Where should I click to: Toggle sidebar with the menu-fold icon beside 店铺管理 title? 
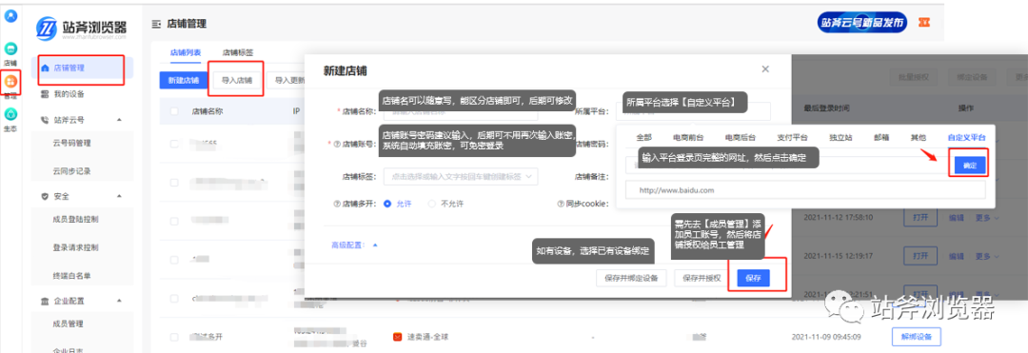[x=156, y=24]
